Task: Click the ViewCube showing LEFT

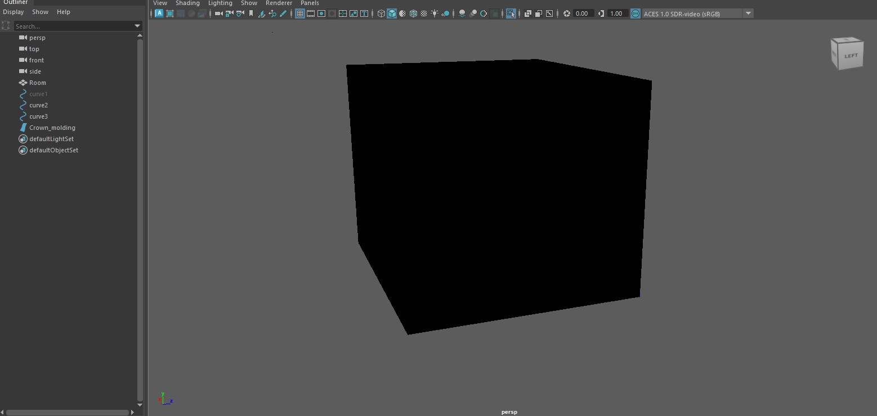Action: [847, 54]
